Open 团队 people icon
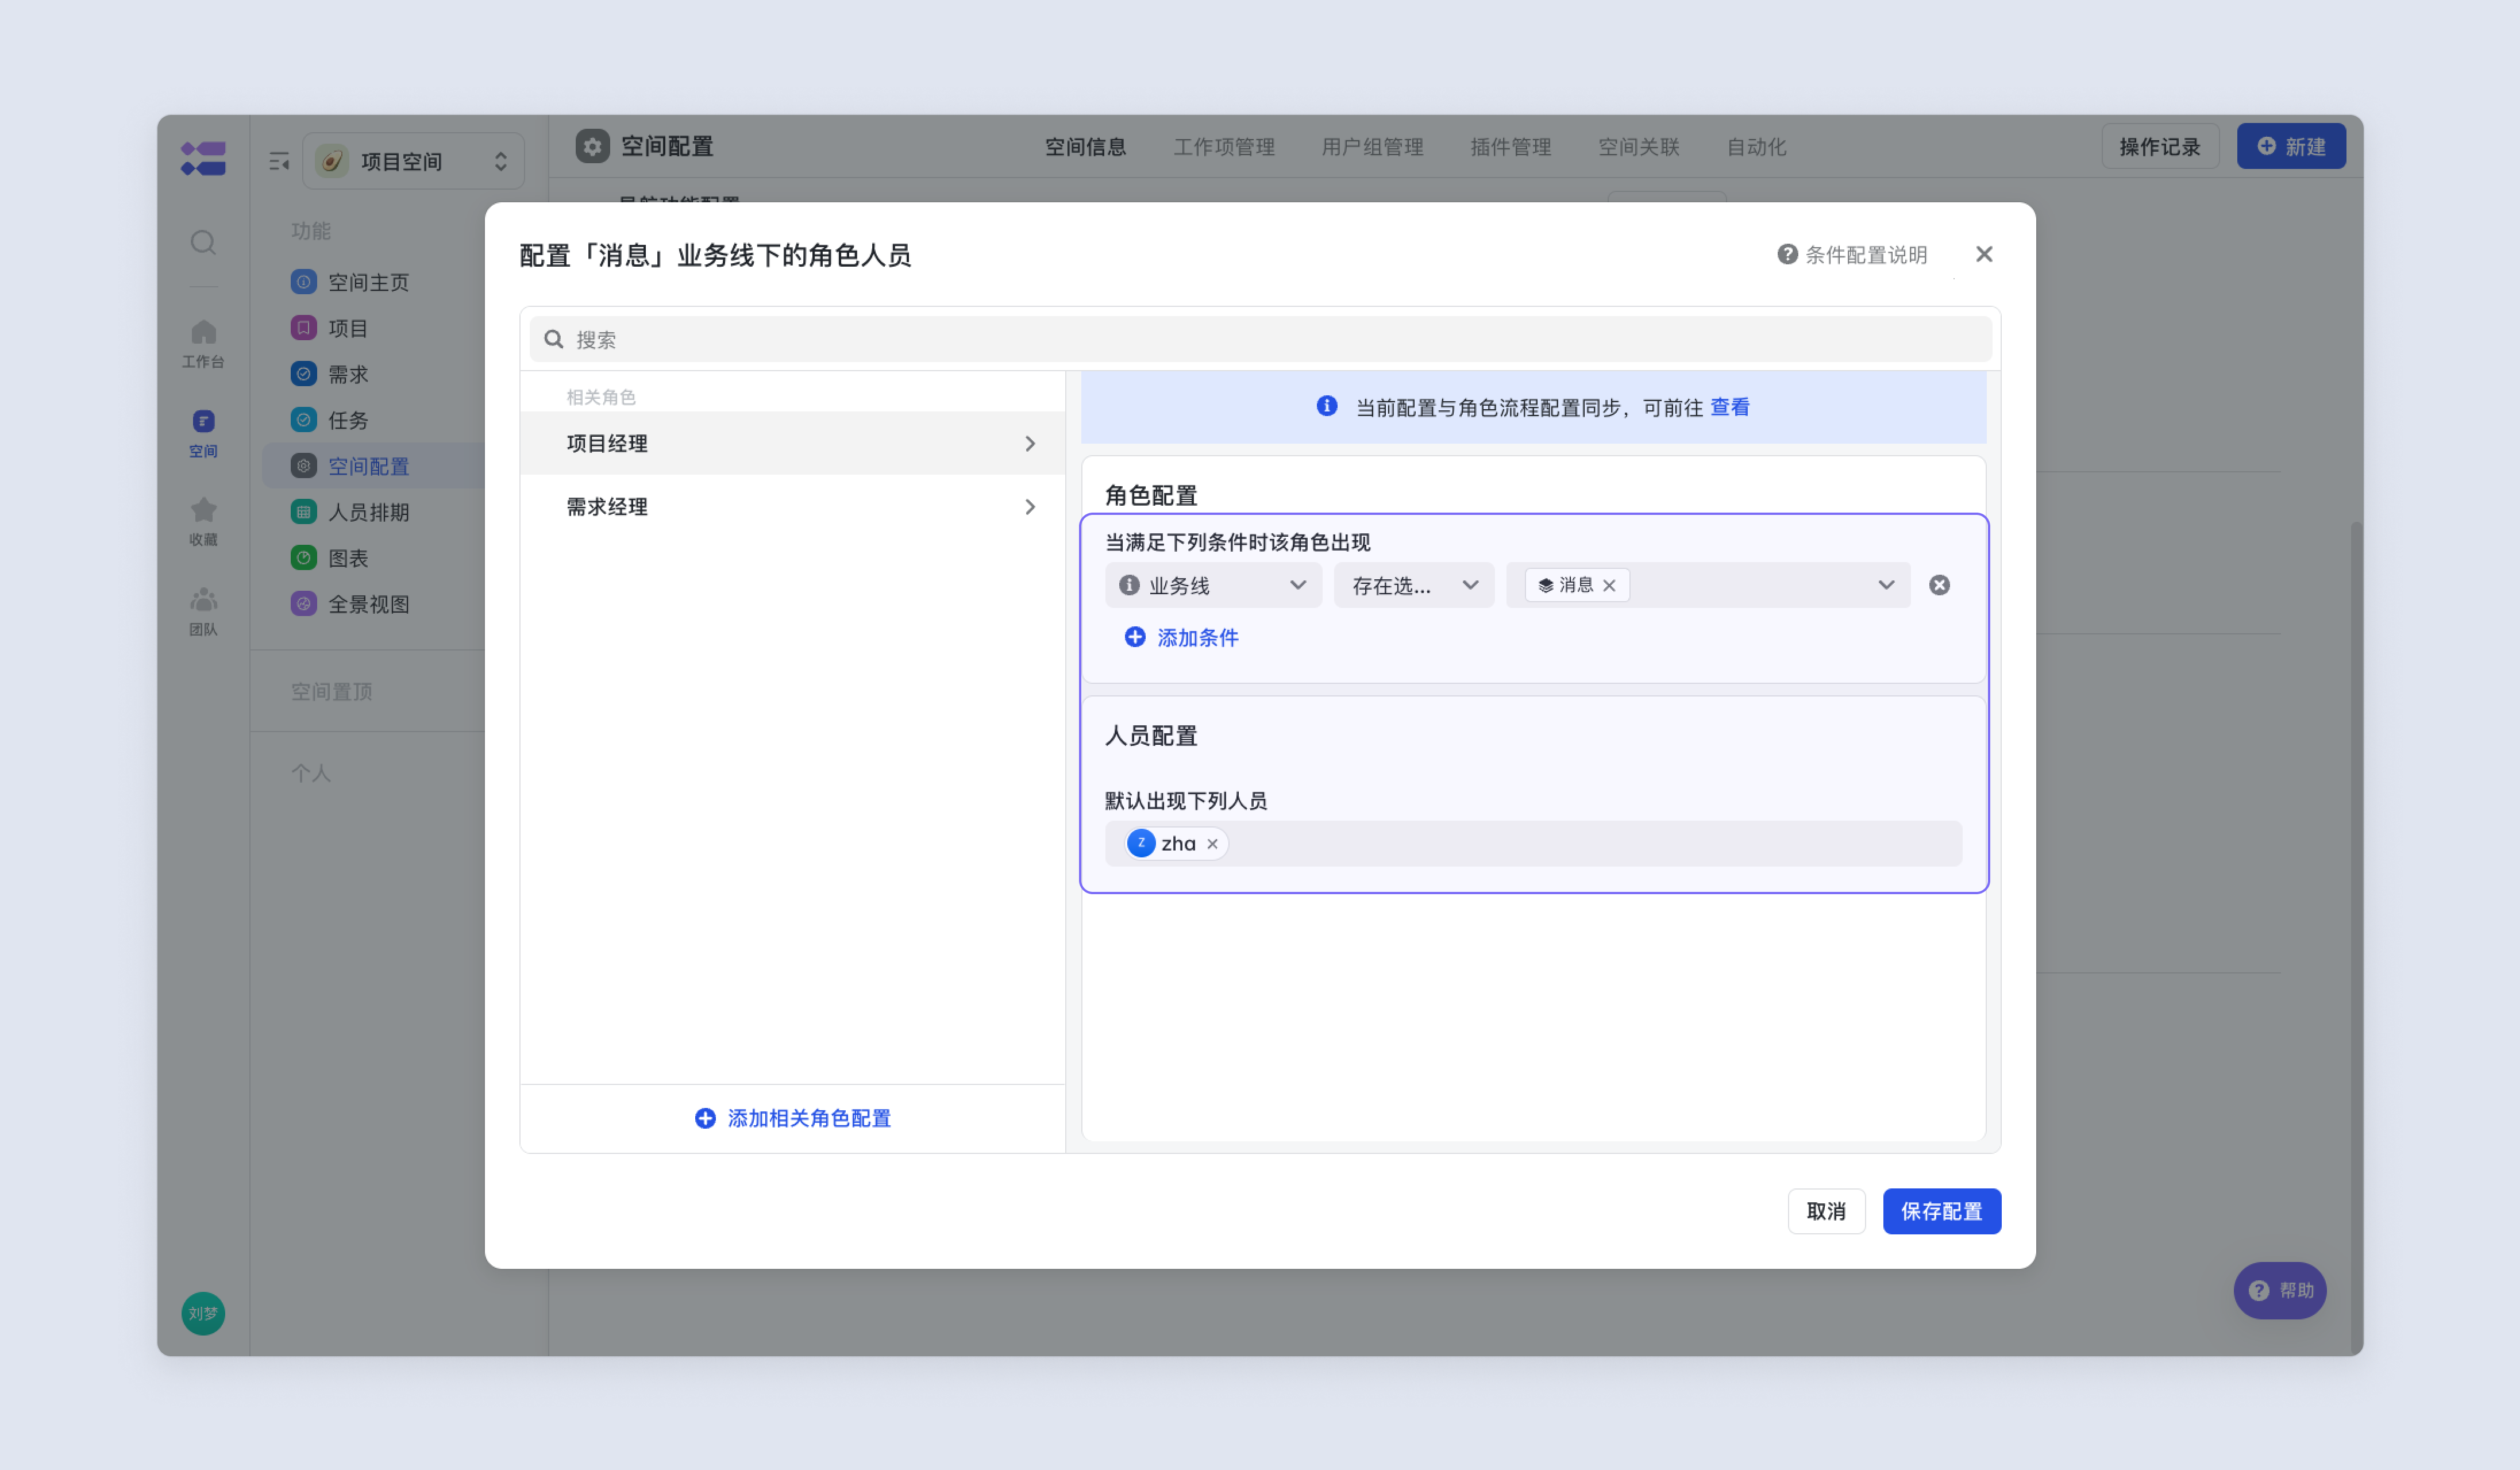 coord(203,611)
